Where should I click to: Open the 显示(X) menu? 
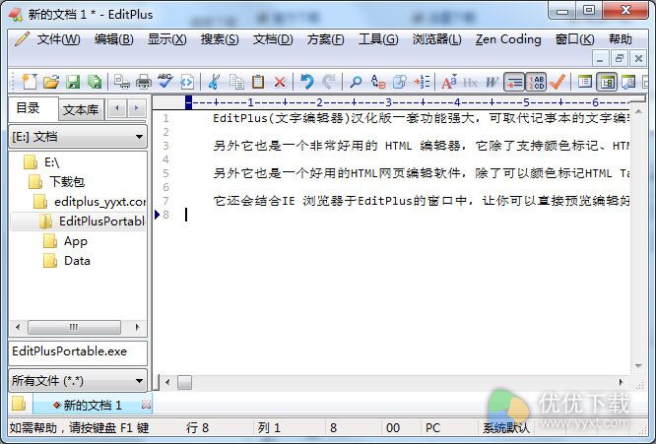point(166,39)
